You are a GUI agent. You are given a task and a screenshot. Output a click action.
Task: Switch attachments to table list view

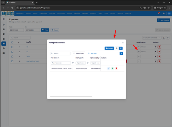[x=121, y=48]
